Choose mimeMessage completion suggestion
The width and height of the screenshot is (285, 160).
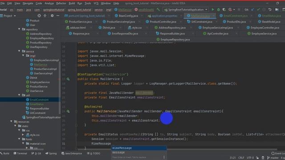pyautogui.click(x=139, y=148)
